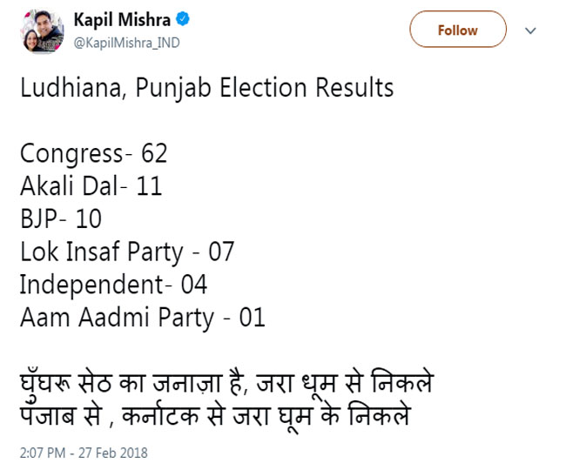Click the Aam Aadmi Party - 01 line
This screenshot has width=566, height=470.
(x=142, y=317)
